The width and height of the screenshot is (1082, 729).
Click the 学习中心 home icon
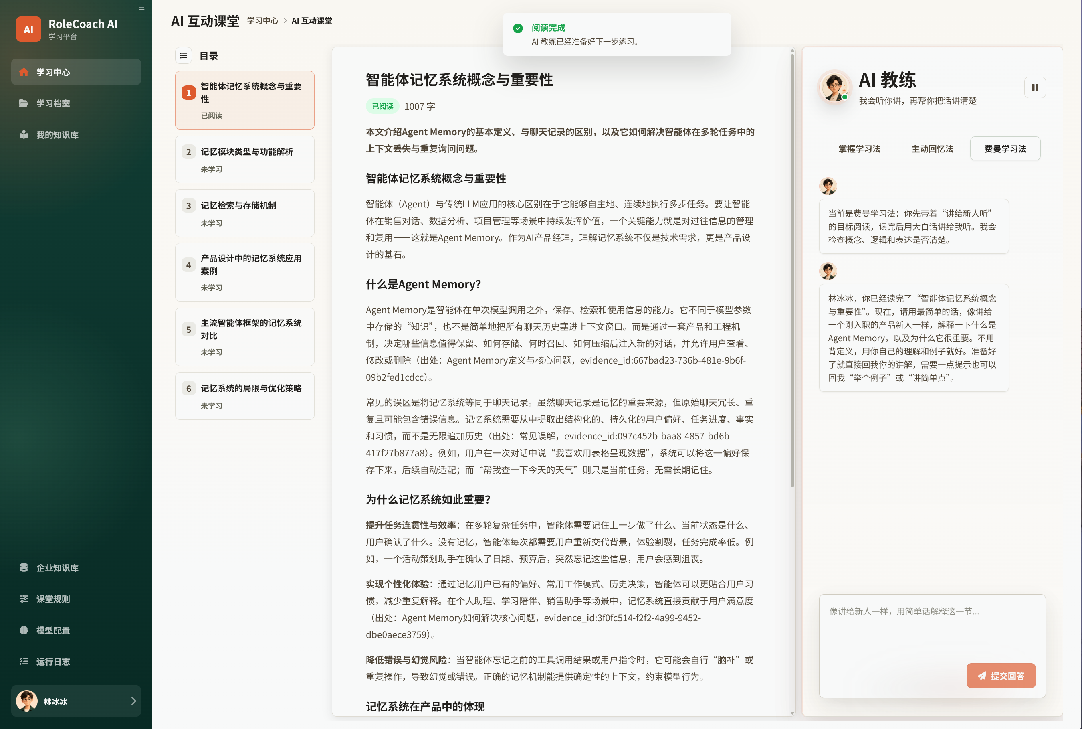[x=24, y=72]
